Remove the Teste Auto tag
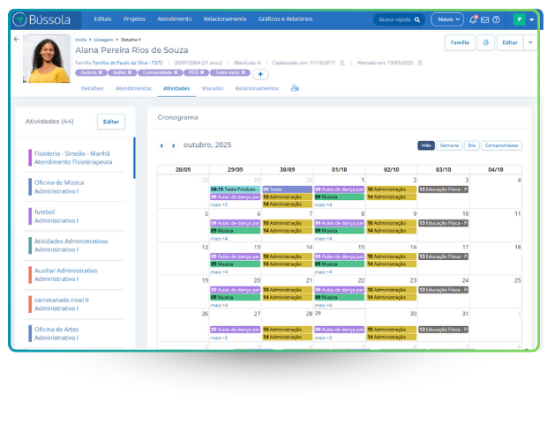 tap(244, 72)
